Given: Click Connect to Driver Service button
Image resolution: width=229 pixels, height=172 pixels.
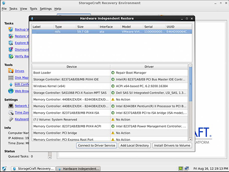Looking at the screenshot, I should point(97,145).
